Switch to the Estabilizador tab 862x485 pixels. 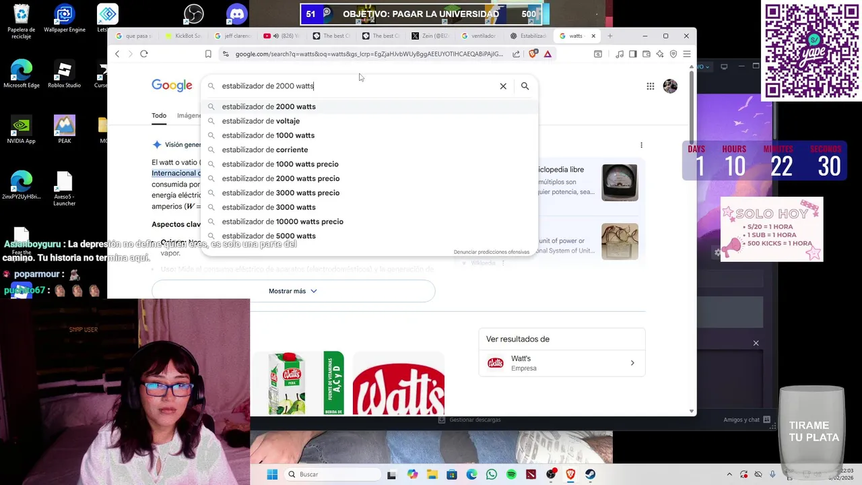coord(530,36)
